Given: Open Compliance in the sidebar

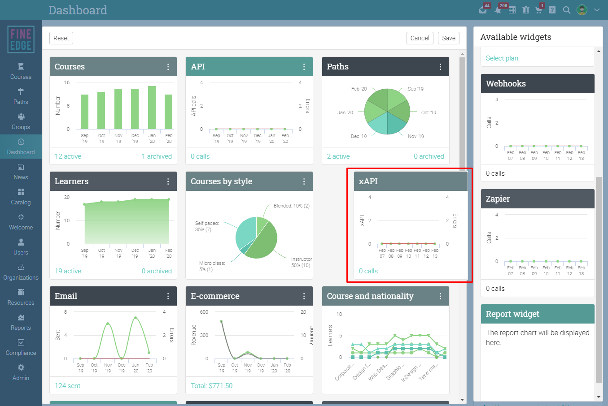Looking at the screenshot, I should [x=21, y=348].
